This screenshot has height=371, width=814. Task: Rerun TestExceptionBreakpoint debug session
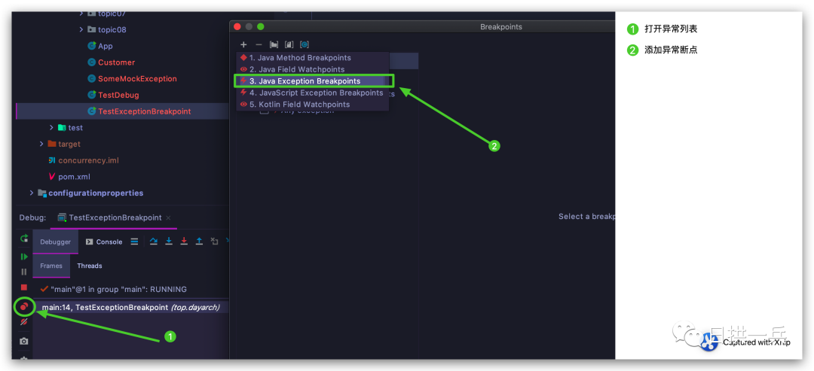coord(24,239)
